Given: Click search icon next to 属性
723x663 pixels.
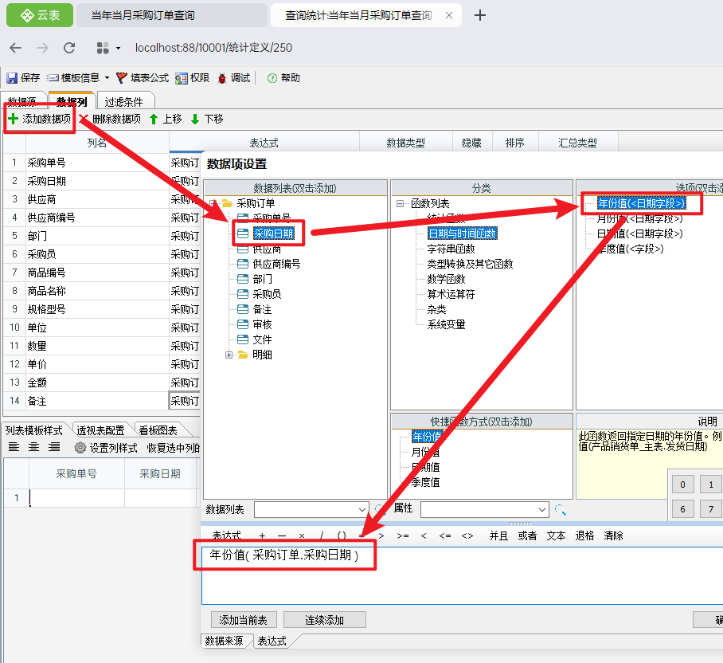Looking at the screenshot, I should (x=561, y=510).
